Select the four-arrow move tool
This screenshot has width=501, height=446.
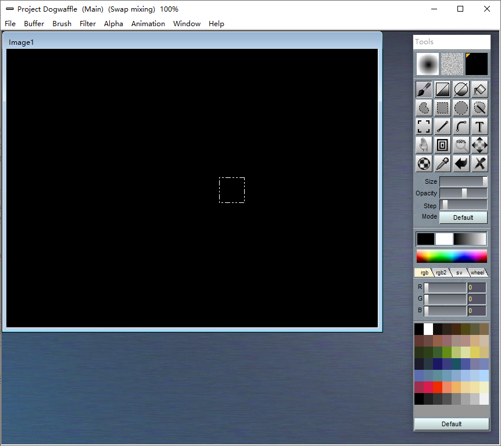479,145
